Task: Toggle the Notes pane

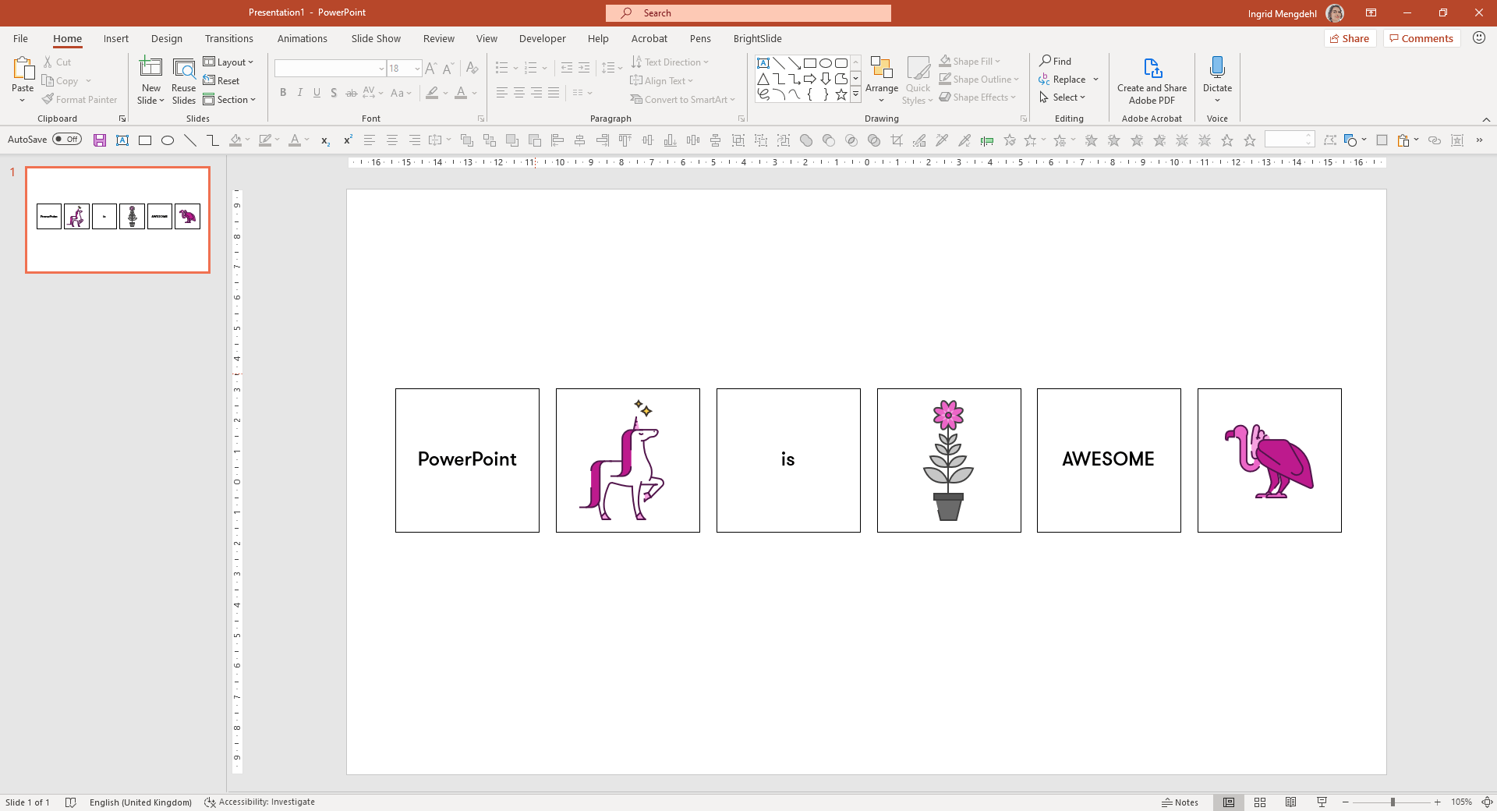Action: click(1180, 802)
